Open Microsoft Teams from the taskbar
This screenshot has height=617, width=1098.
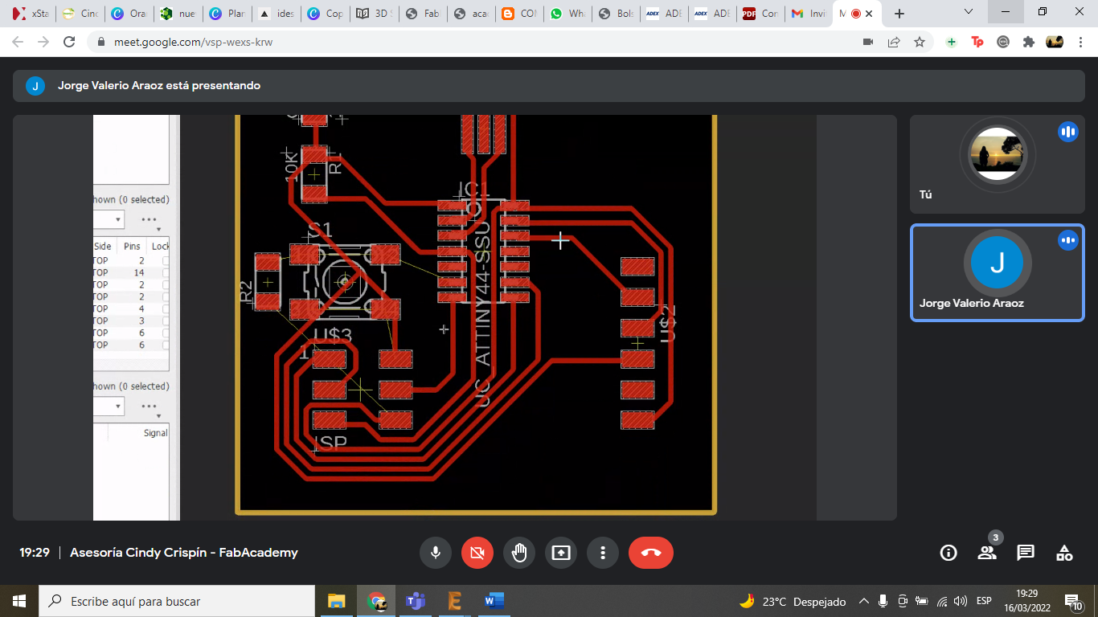tap(416, 601)
